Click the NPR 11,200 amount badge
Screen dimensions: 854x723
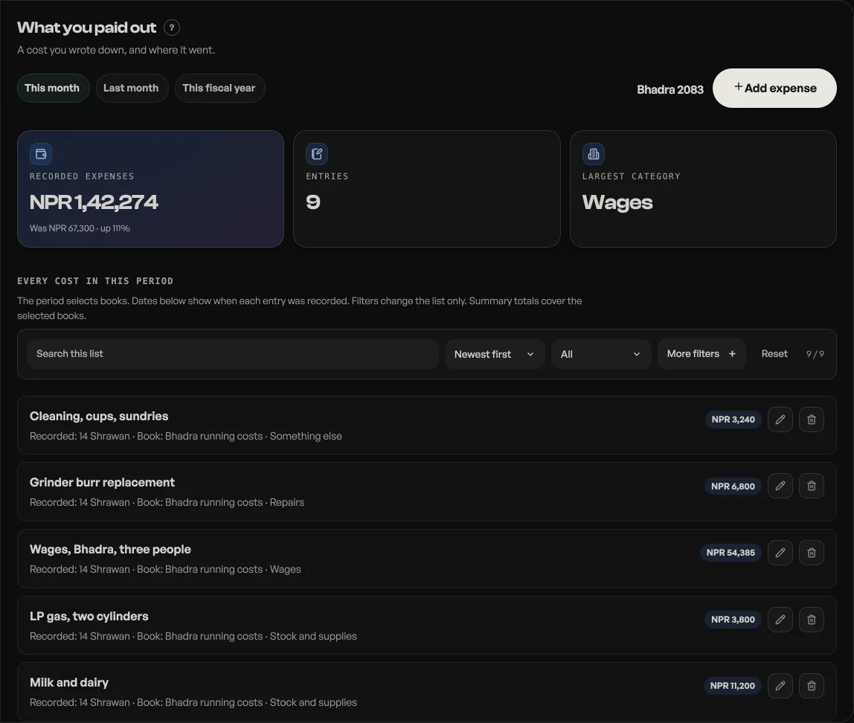733,686
